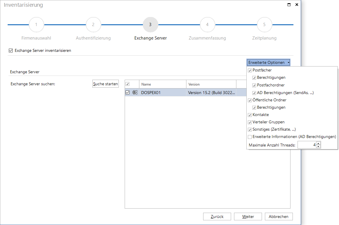Jump to step 4 Zusammenfassung
The height and width of the screenshot is (225, 339).
[x=207, y=25]
